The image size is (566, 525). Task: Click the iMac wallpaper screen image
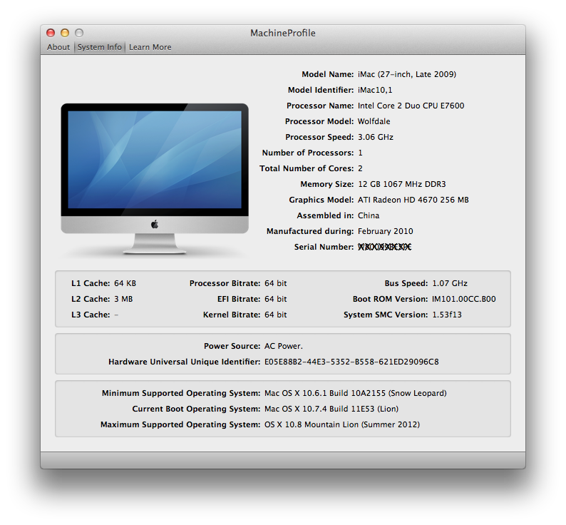coord(155,158)
